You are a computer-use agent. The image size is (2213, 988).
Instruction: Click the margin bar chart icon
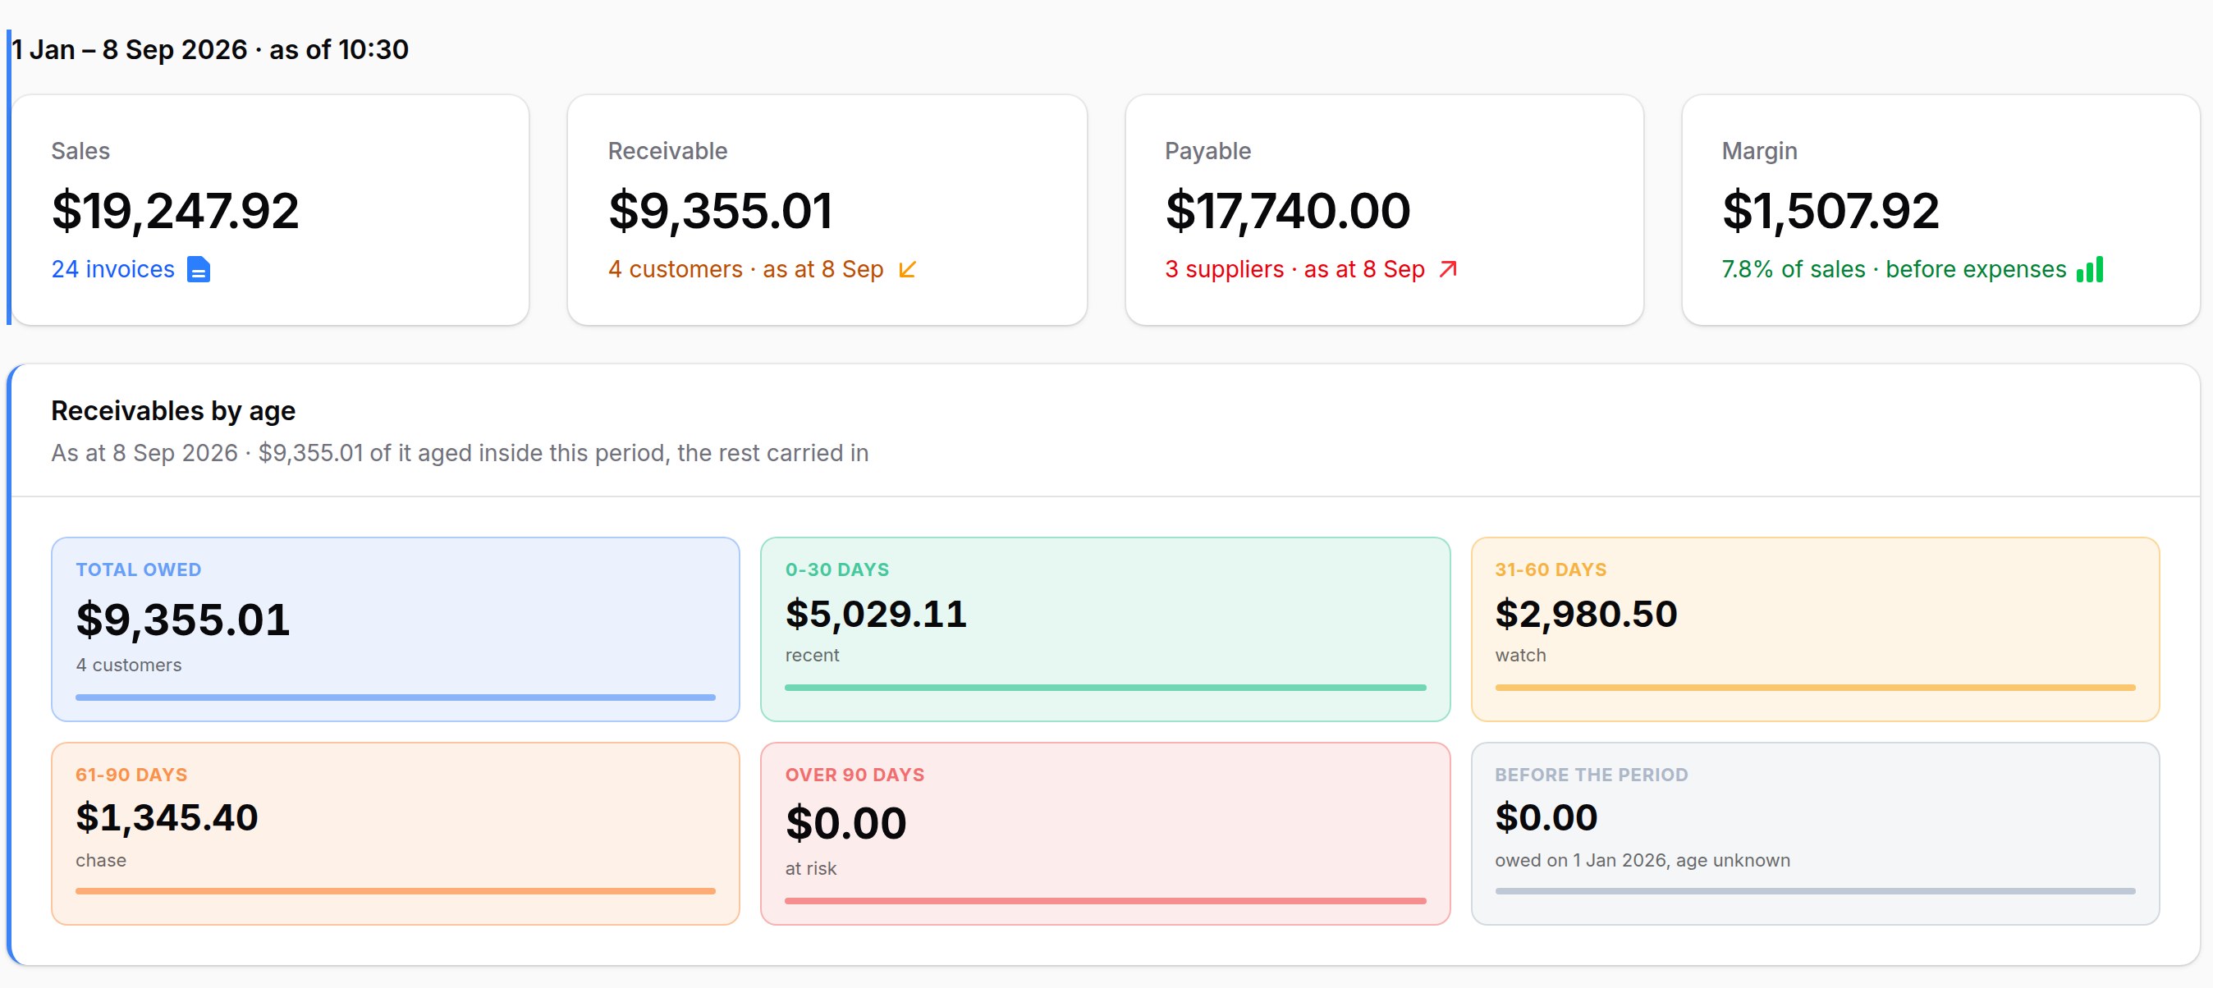[x=2090, y=269]
